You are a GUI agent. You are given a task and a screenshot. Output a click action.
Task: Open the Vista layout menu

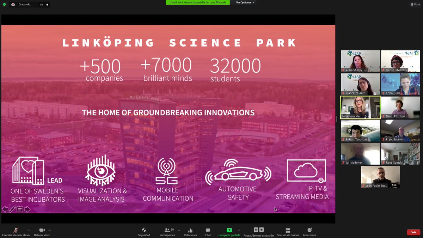(x=415, y=5)
